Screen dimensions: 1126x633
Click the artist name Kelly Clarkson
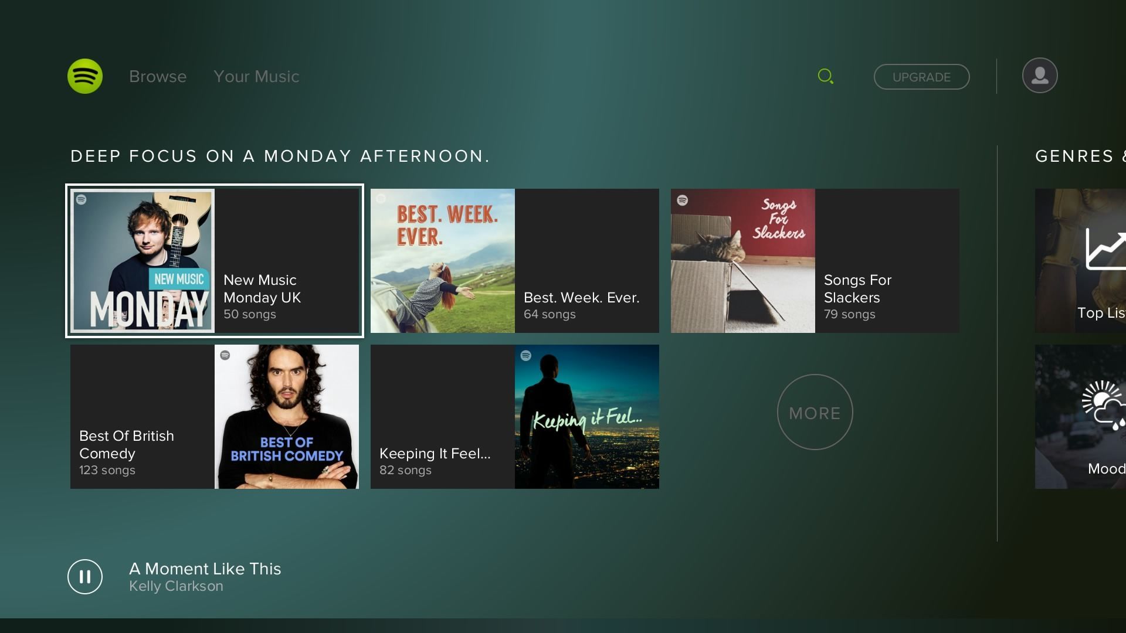click(176, 586)
